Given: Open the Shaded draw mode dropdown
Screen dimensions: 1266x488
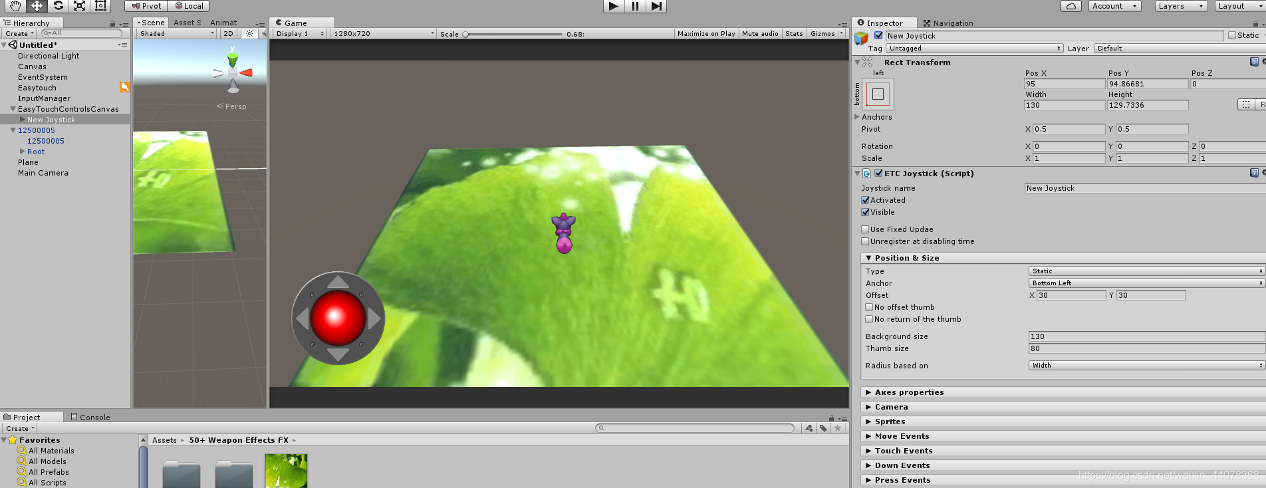Looking at the screenshot, I should (177, 33).
